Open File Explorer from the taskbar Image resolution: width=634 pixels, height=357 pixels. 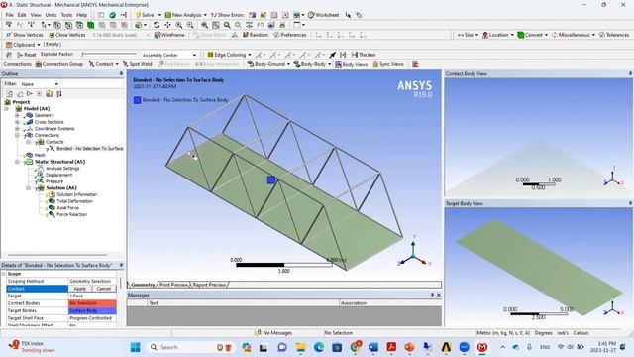(300, 347)
